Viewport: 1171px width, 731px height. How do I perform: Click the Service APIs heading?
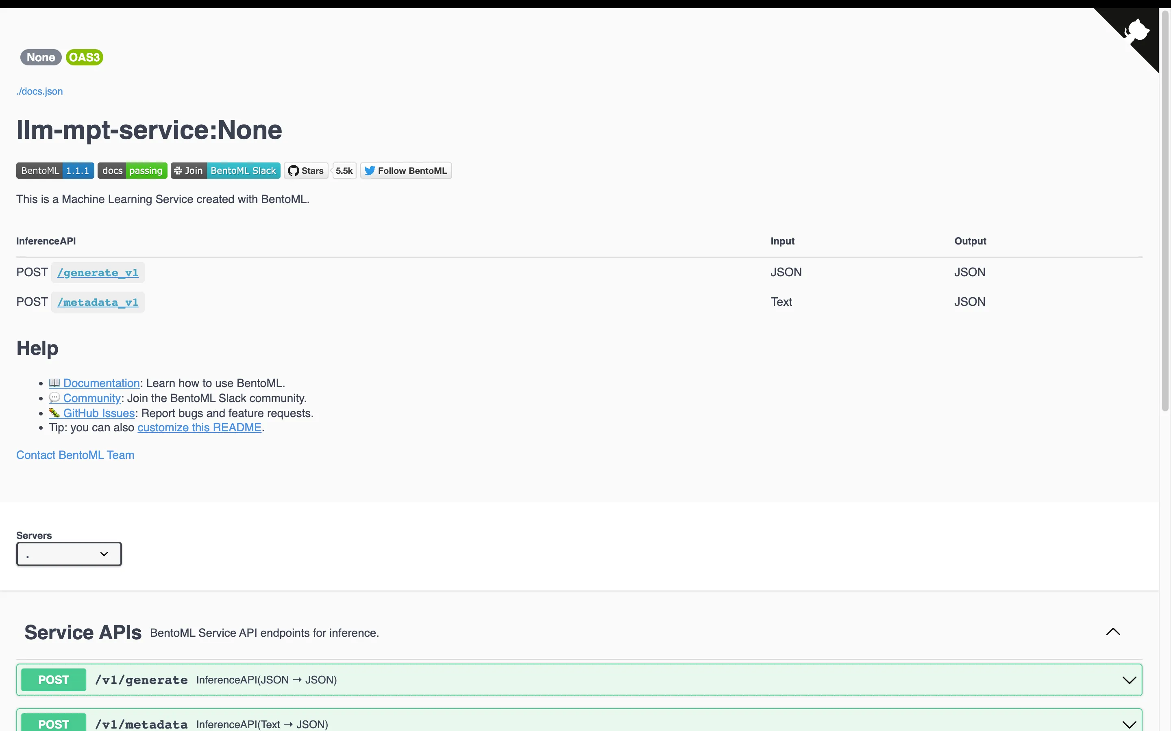click(x=83, y=632)
